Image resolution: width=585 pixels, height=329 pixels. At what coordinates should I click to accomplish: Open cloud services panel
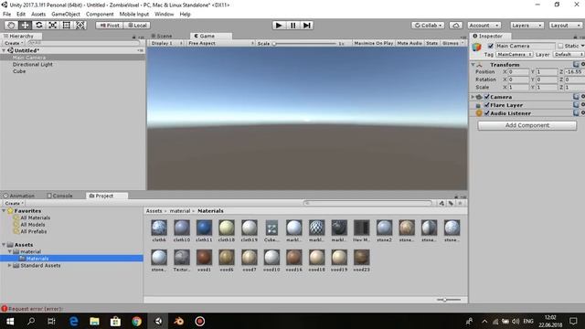click(455, 25)
